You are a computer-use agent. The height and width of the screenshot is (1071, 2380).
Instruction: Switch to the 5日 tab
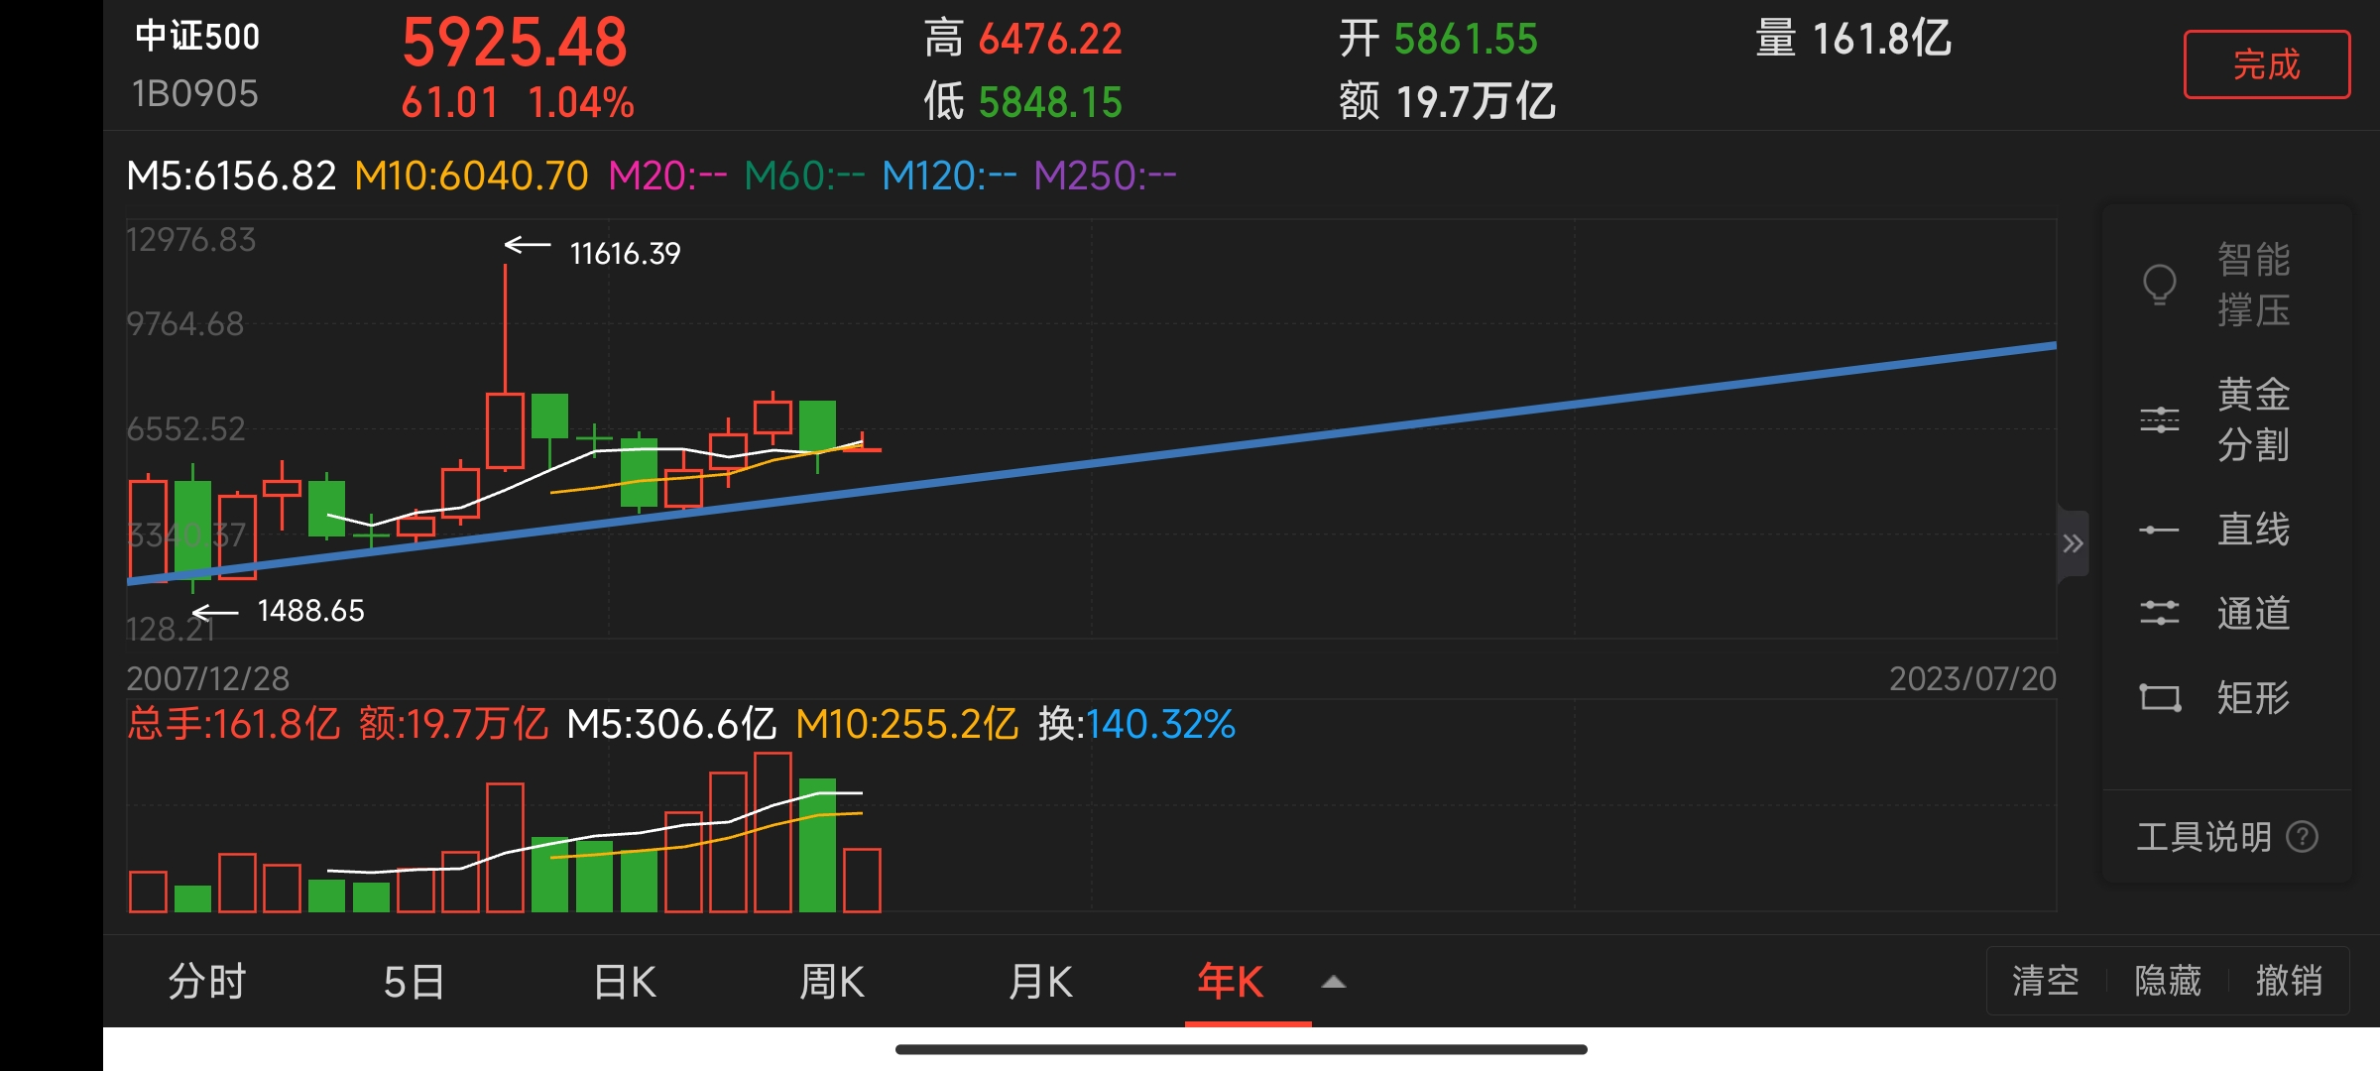point(414,982)
